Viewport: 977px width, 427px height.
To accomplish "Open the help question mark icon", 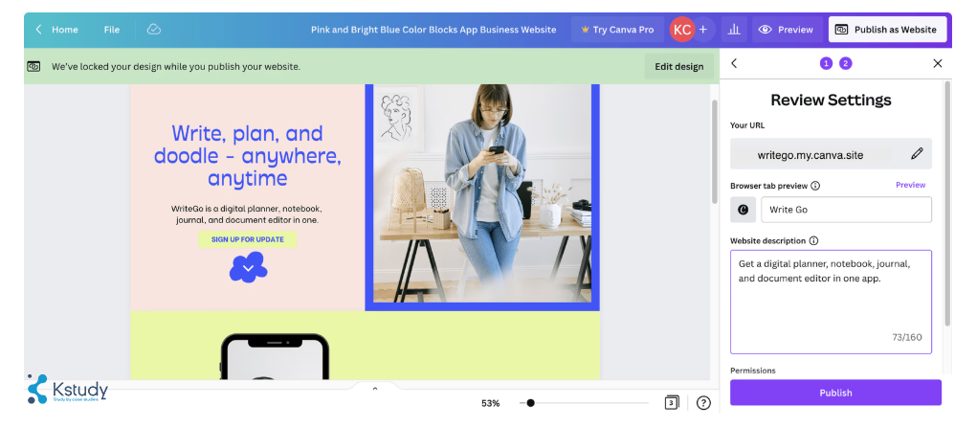I will 703,403.
